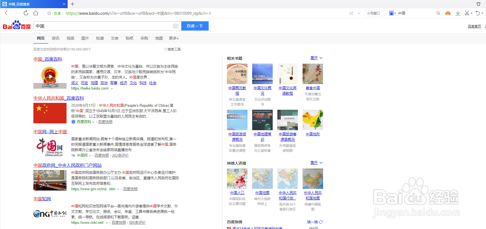Click the Baidu logo
486x229 pixels.
17,25
